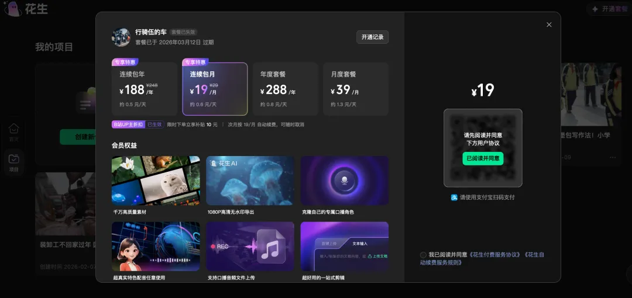Select the 年度套餐 plan card

pyautogui.click(x=286, y=89)
